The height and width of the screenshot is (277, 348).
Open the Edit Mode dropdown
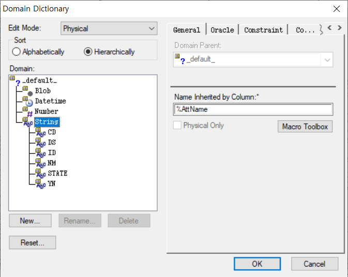tap(109, 28)
